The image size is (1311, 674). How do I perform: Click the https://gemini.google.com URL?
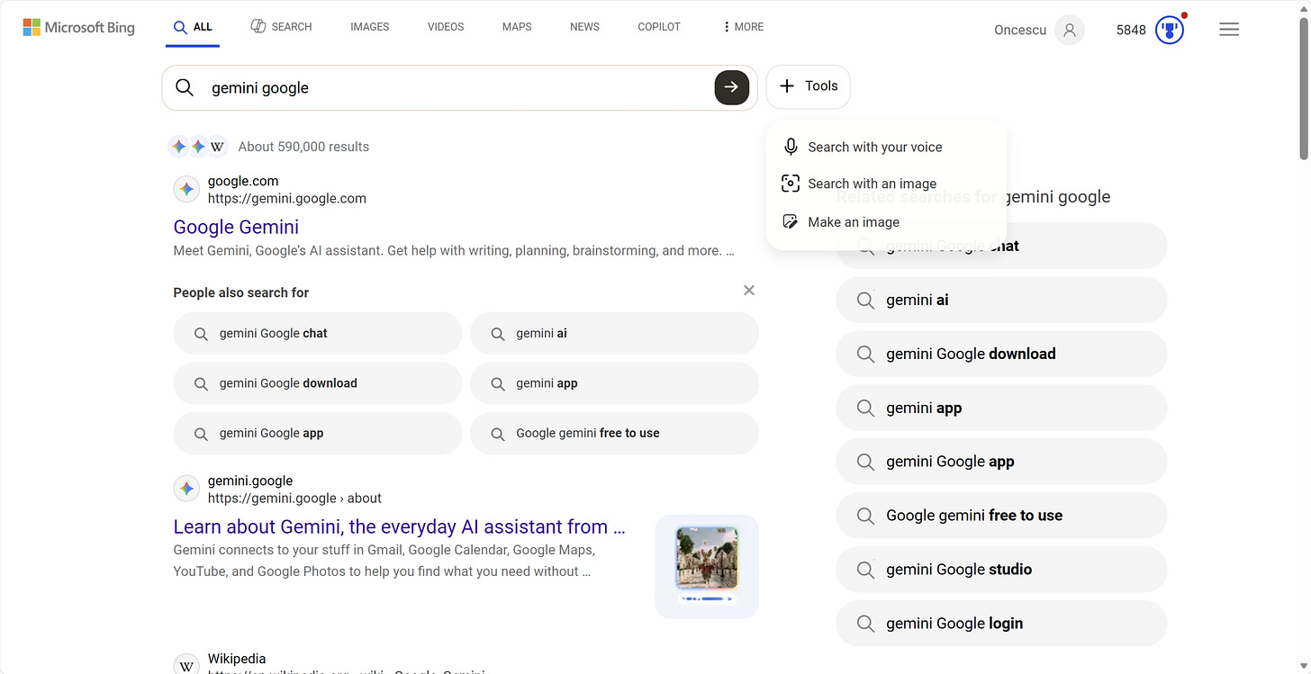pos(287,198)
